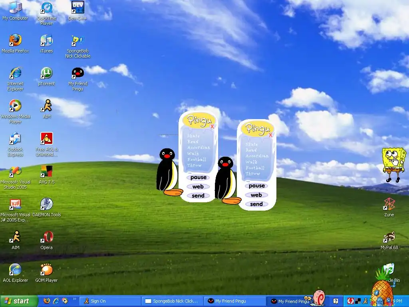Select the AIM icon above AOL Explorer
409x307 pixels.
(x=16, y=240)
